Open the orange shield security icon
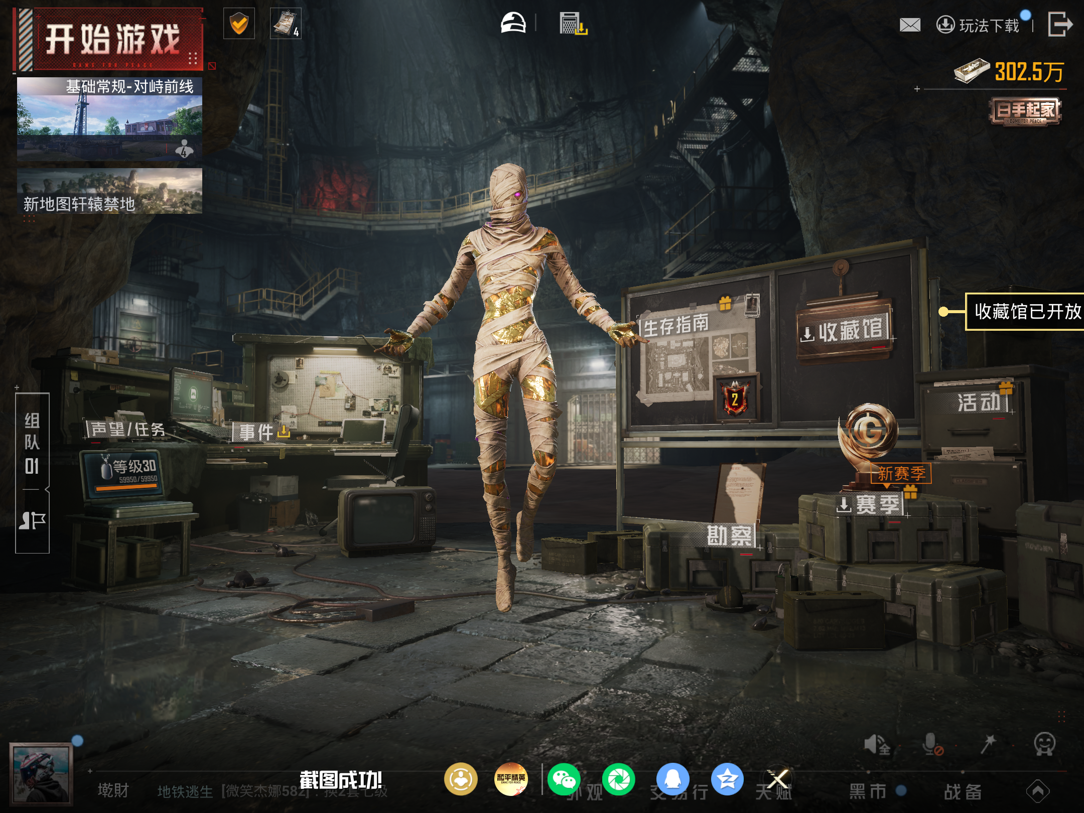This screenshot has width=1084, height=813. (239, 24)
